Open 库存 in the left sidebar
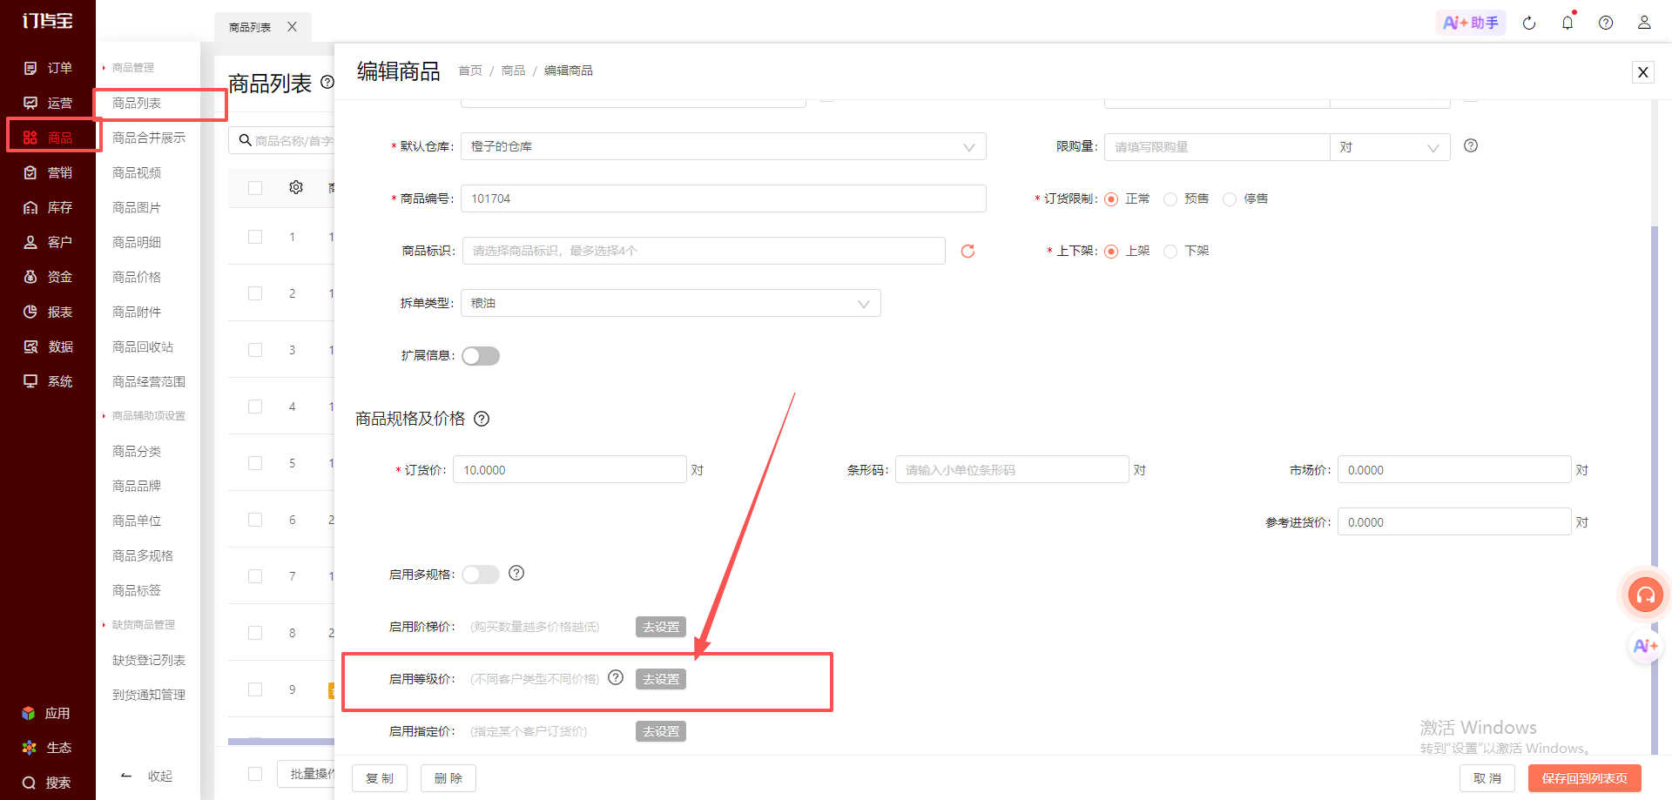Screen dimensions: 1672x800 pyautogui.click(x=48, y=207)
